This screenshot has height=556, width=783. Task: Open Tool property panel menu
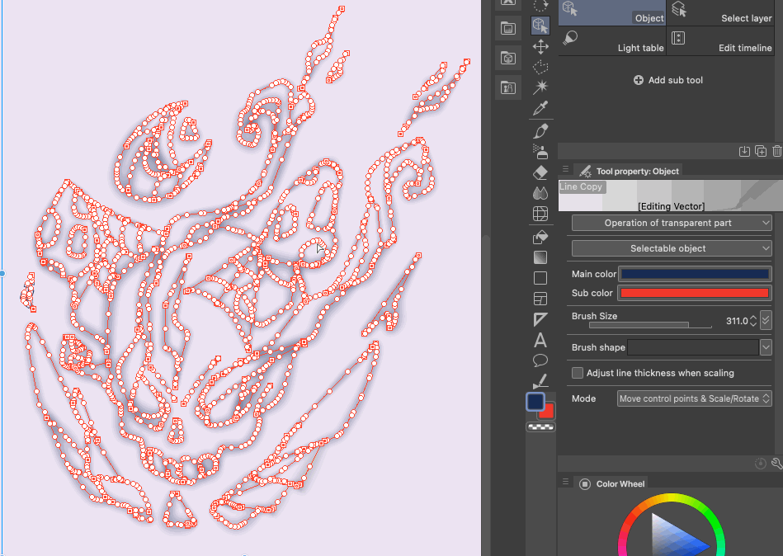565,168
